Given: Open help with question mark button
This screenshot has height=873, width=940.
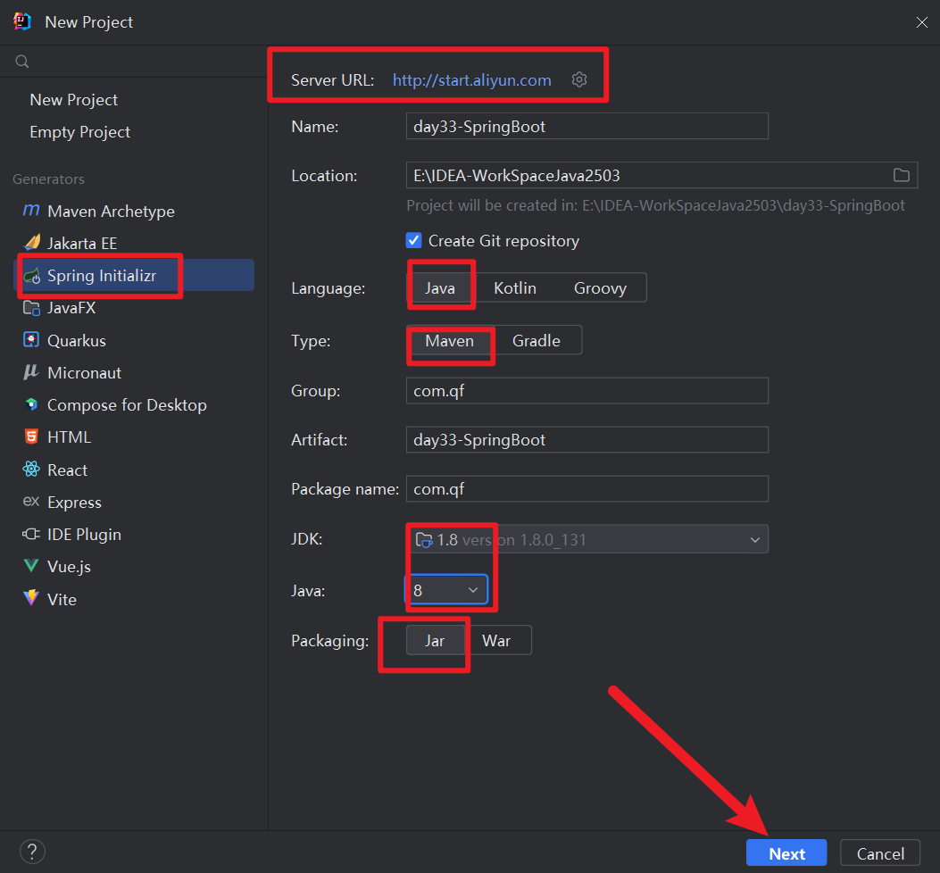Looking at the screenshot, I should coord(32,852).
